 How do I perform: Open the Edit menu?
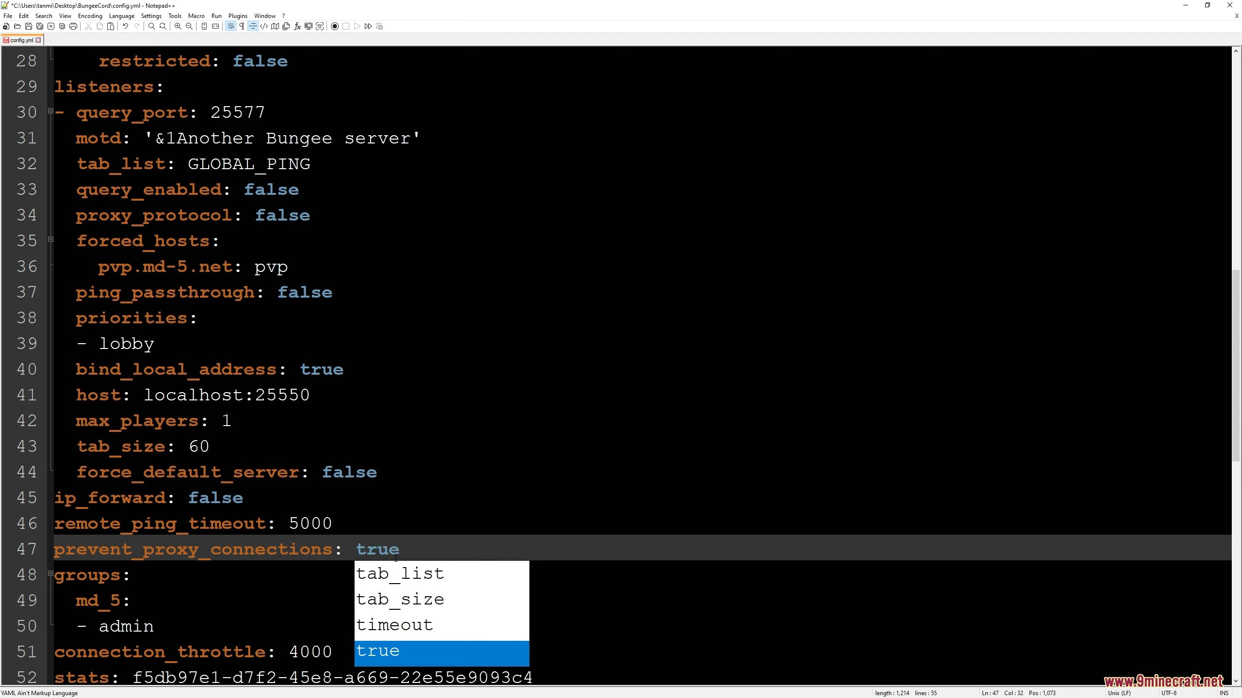[x=23, y=16]
